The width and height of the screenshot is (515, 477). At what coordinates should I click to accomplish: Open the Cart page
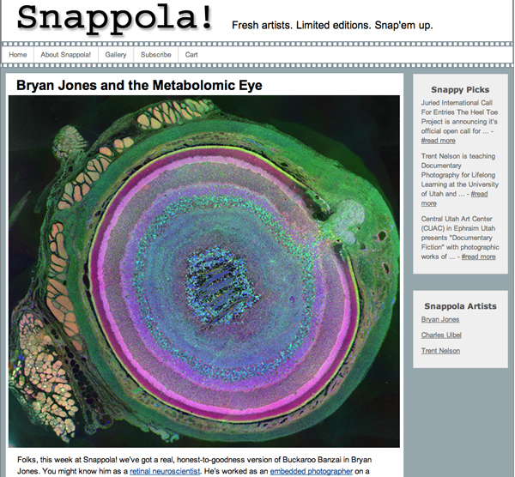click(x=191, y=55)
